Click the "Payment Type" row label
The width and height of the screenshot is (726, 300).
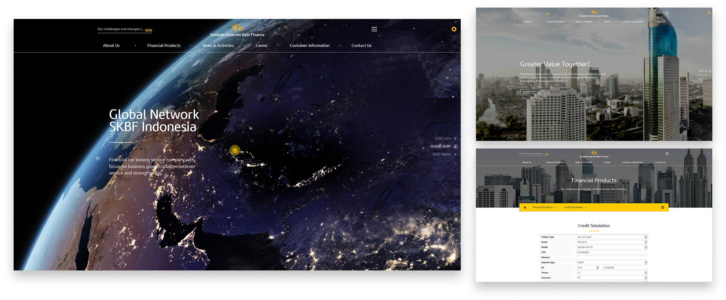pos(548,262)
